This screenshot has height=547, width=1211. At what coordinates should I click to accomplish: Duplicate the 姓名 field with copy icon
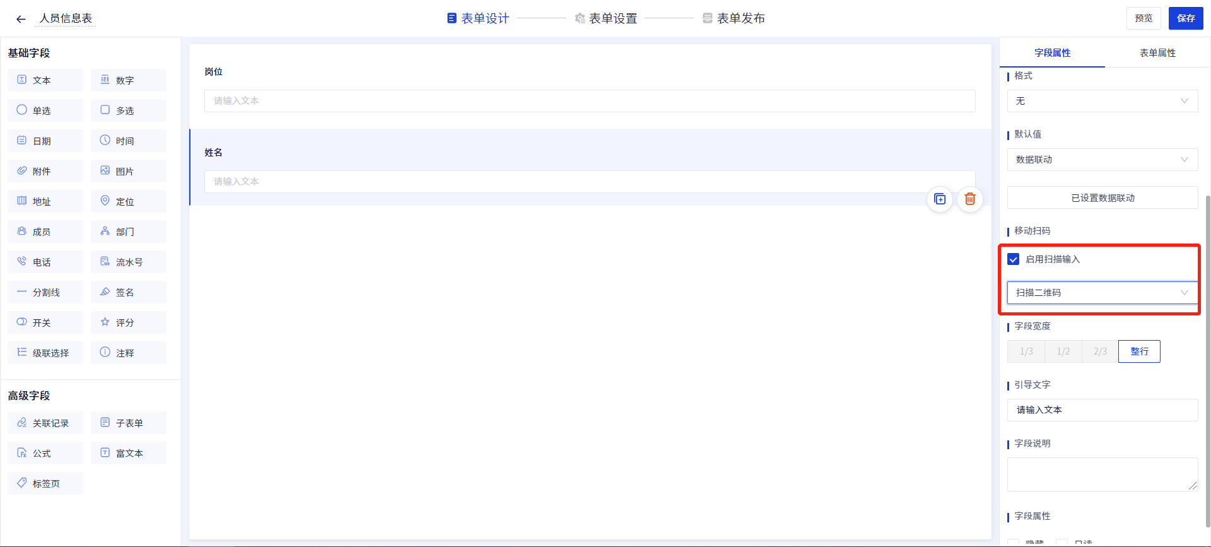coord(940,199)
